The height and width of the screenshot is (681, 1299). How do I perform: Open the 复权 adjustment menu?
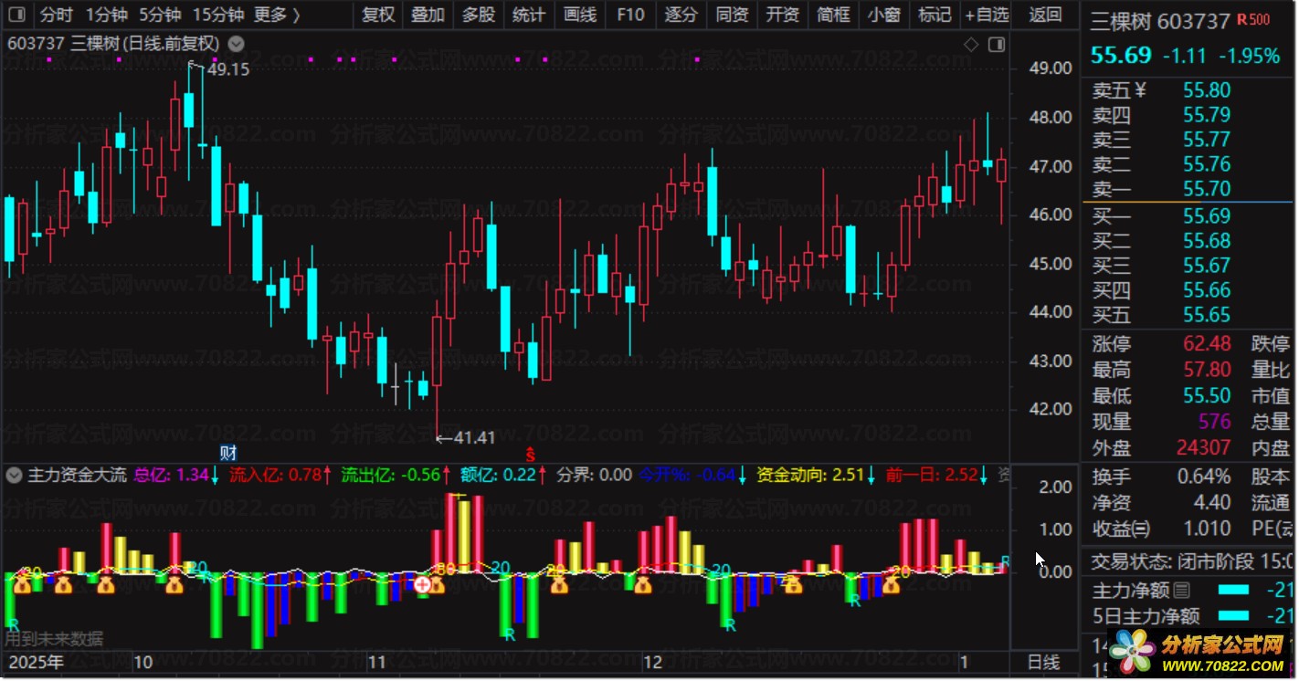coord(378,15)
